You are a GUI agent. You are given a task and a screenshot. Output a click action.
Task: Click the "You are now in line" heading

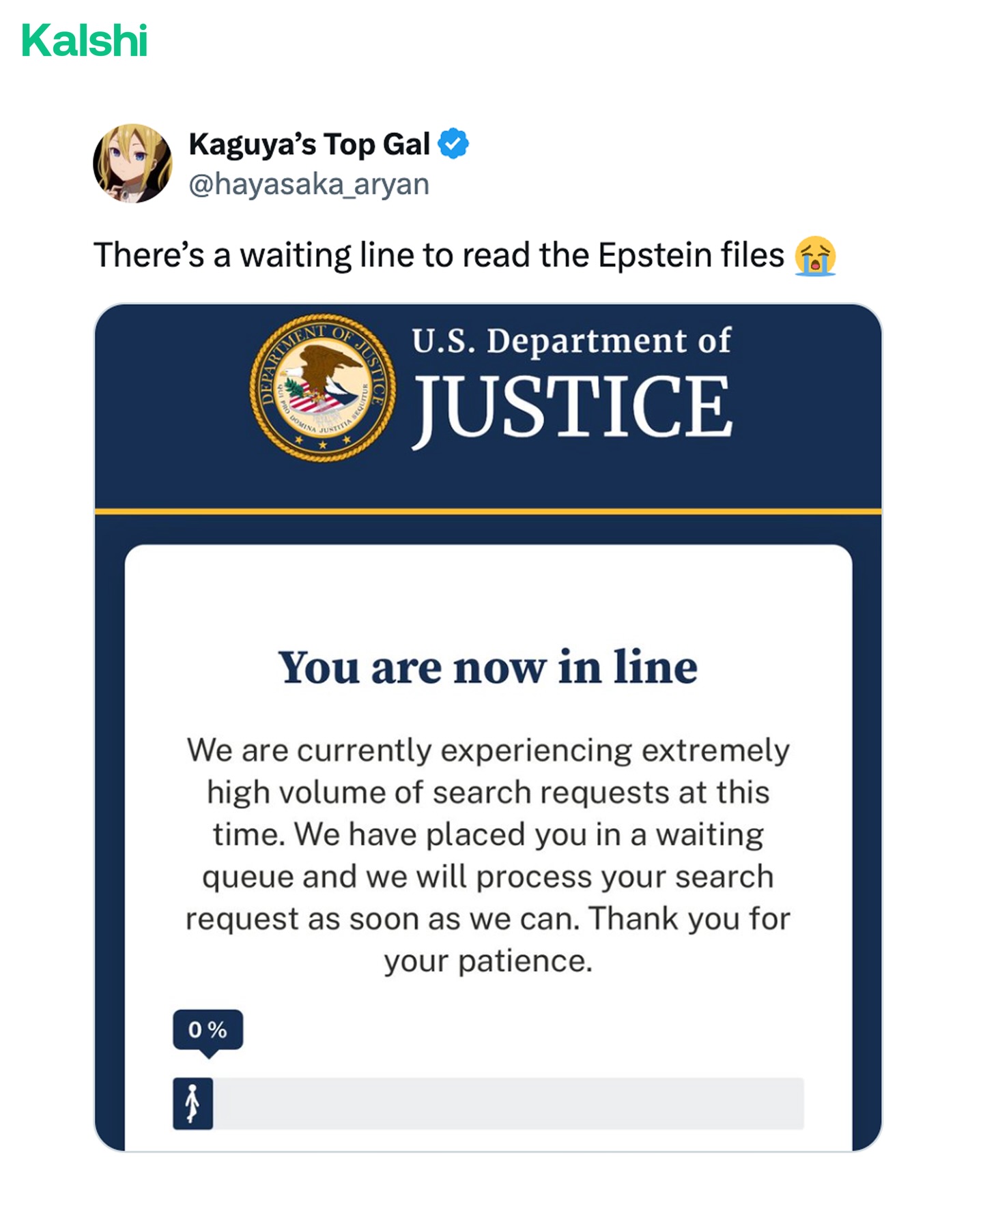click(x=488, y=667)
